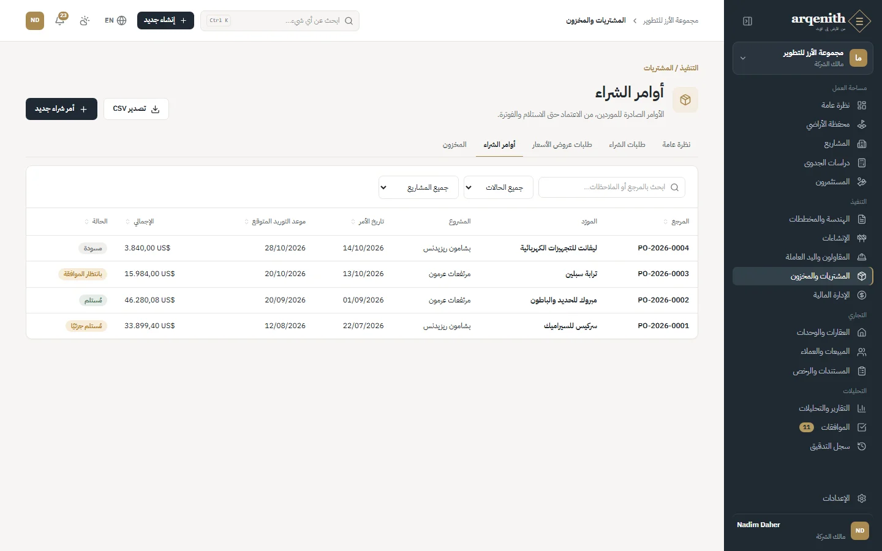Click أمر شراء جديد button

61,109
